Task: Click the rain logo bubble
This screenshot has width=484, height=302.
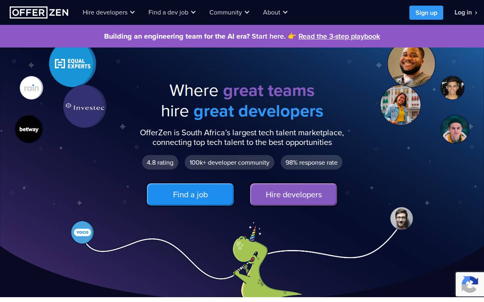Action: 31,88
